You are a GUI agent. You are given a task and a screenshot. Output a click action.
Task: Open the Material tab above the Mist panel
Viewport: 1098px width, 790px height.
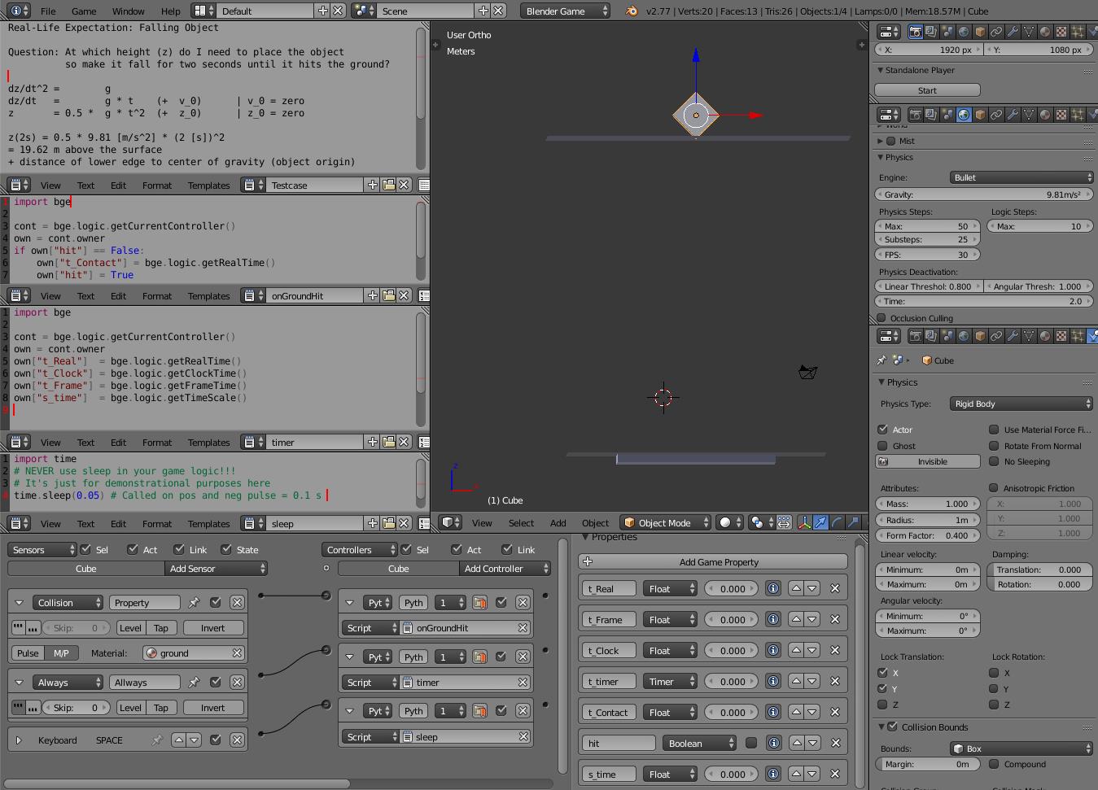[1045, 115]
